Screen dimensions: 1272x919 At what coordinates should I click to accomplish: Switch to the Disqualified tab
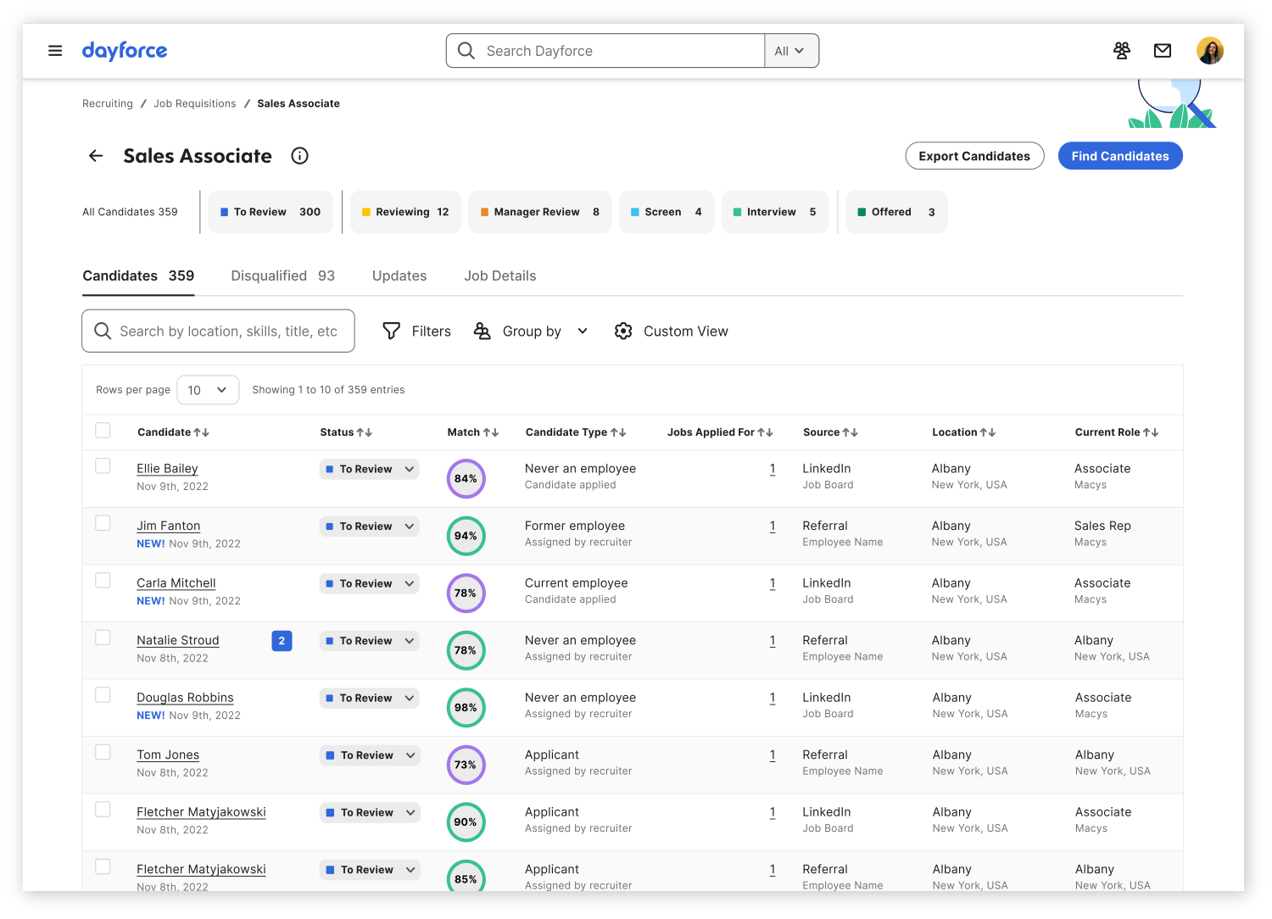(282, 276)
